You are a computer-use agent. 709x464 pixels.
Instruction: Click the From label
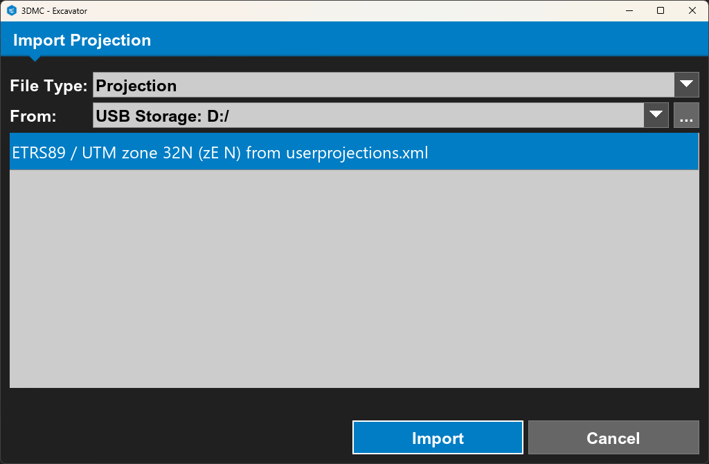pos(33,116)
